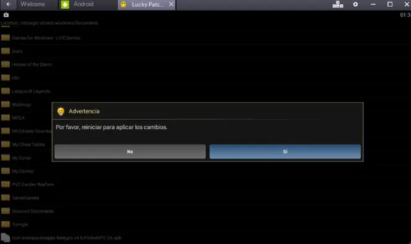411x244 pixels.
Task: Click the back arrow in the top bar
Action: (9, 4)
